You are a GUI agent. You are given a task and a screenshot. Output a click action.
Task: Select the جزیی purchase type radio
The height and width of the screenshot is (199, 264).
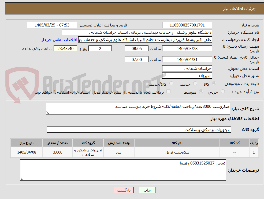point(222,91)
